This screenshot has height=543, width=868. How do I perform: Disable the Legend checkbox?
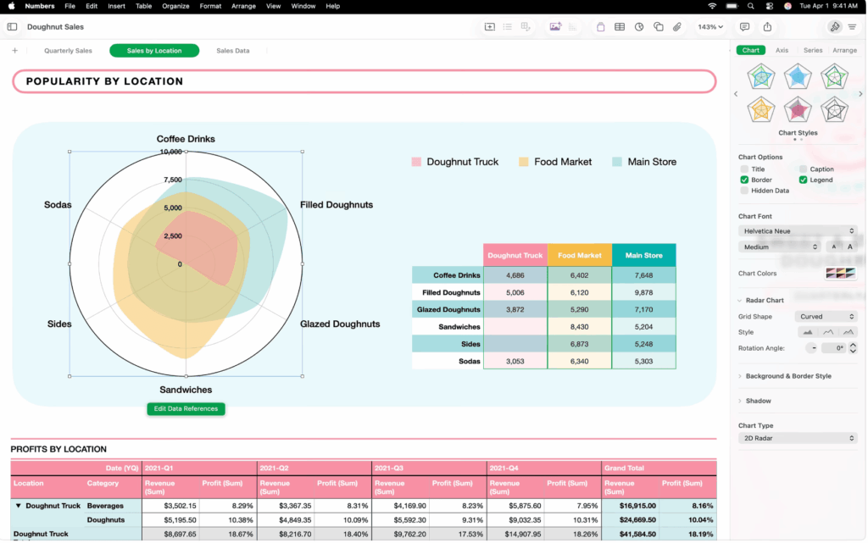[x=803, y=179]
